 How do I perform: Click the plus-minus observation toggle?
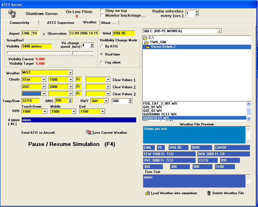click(x=44, y=34)
